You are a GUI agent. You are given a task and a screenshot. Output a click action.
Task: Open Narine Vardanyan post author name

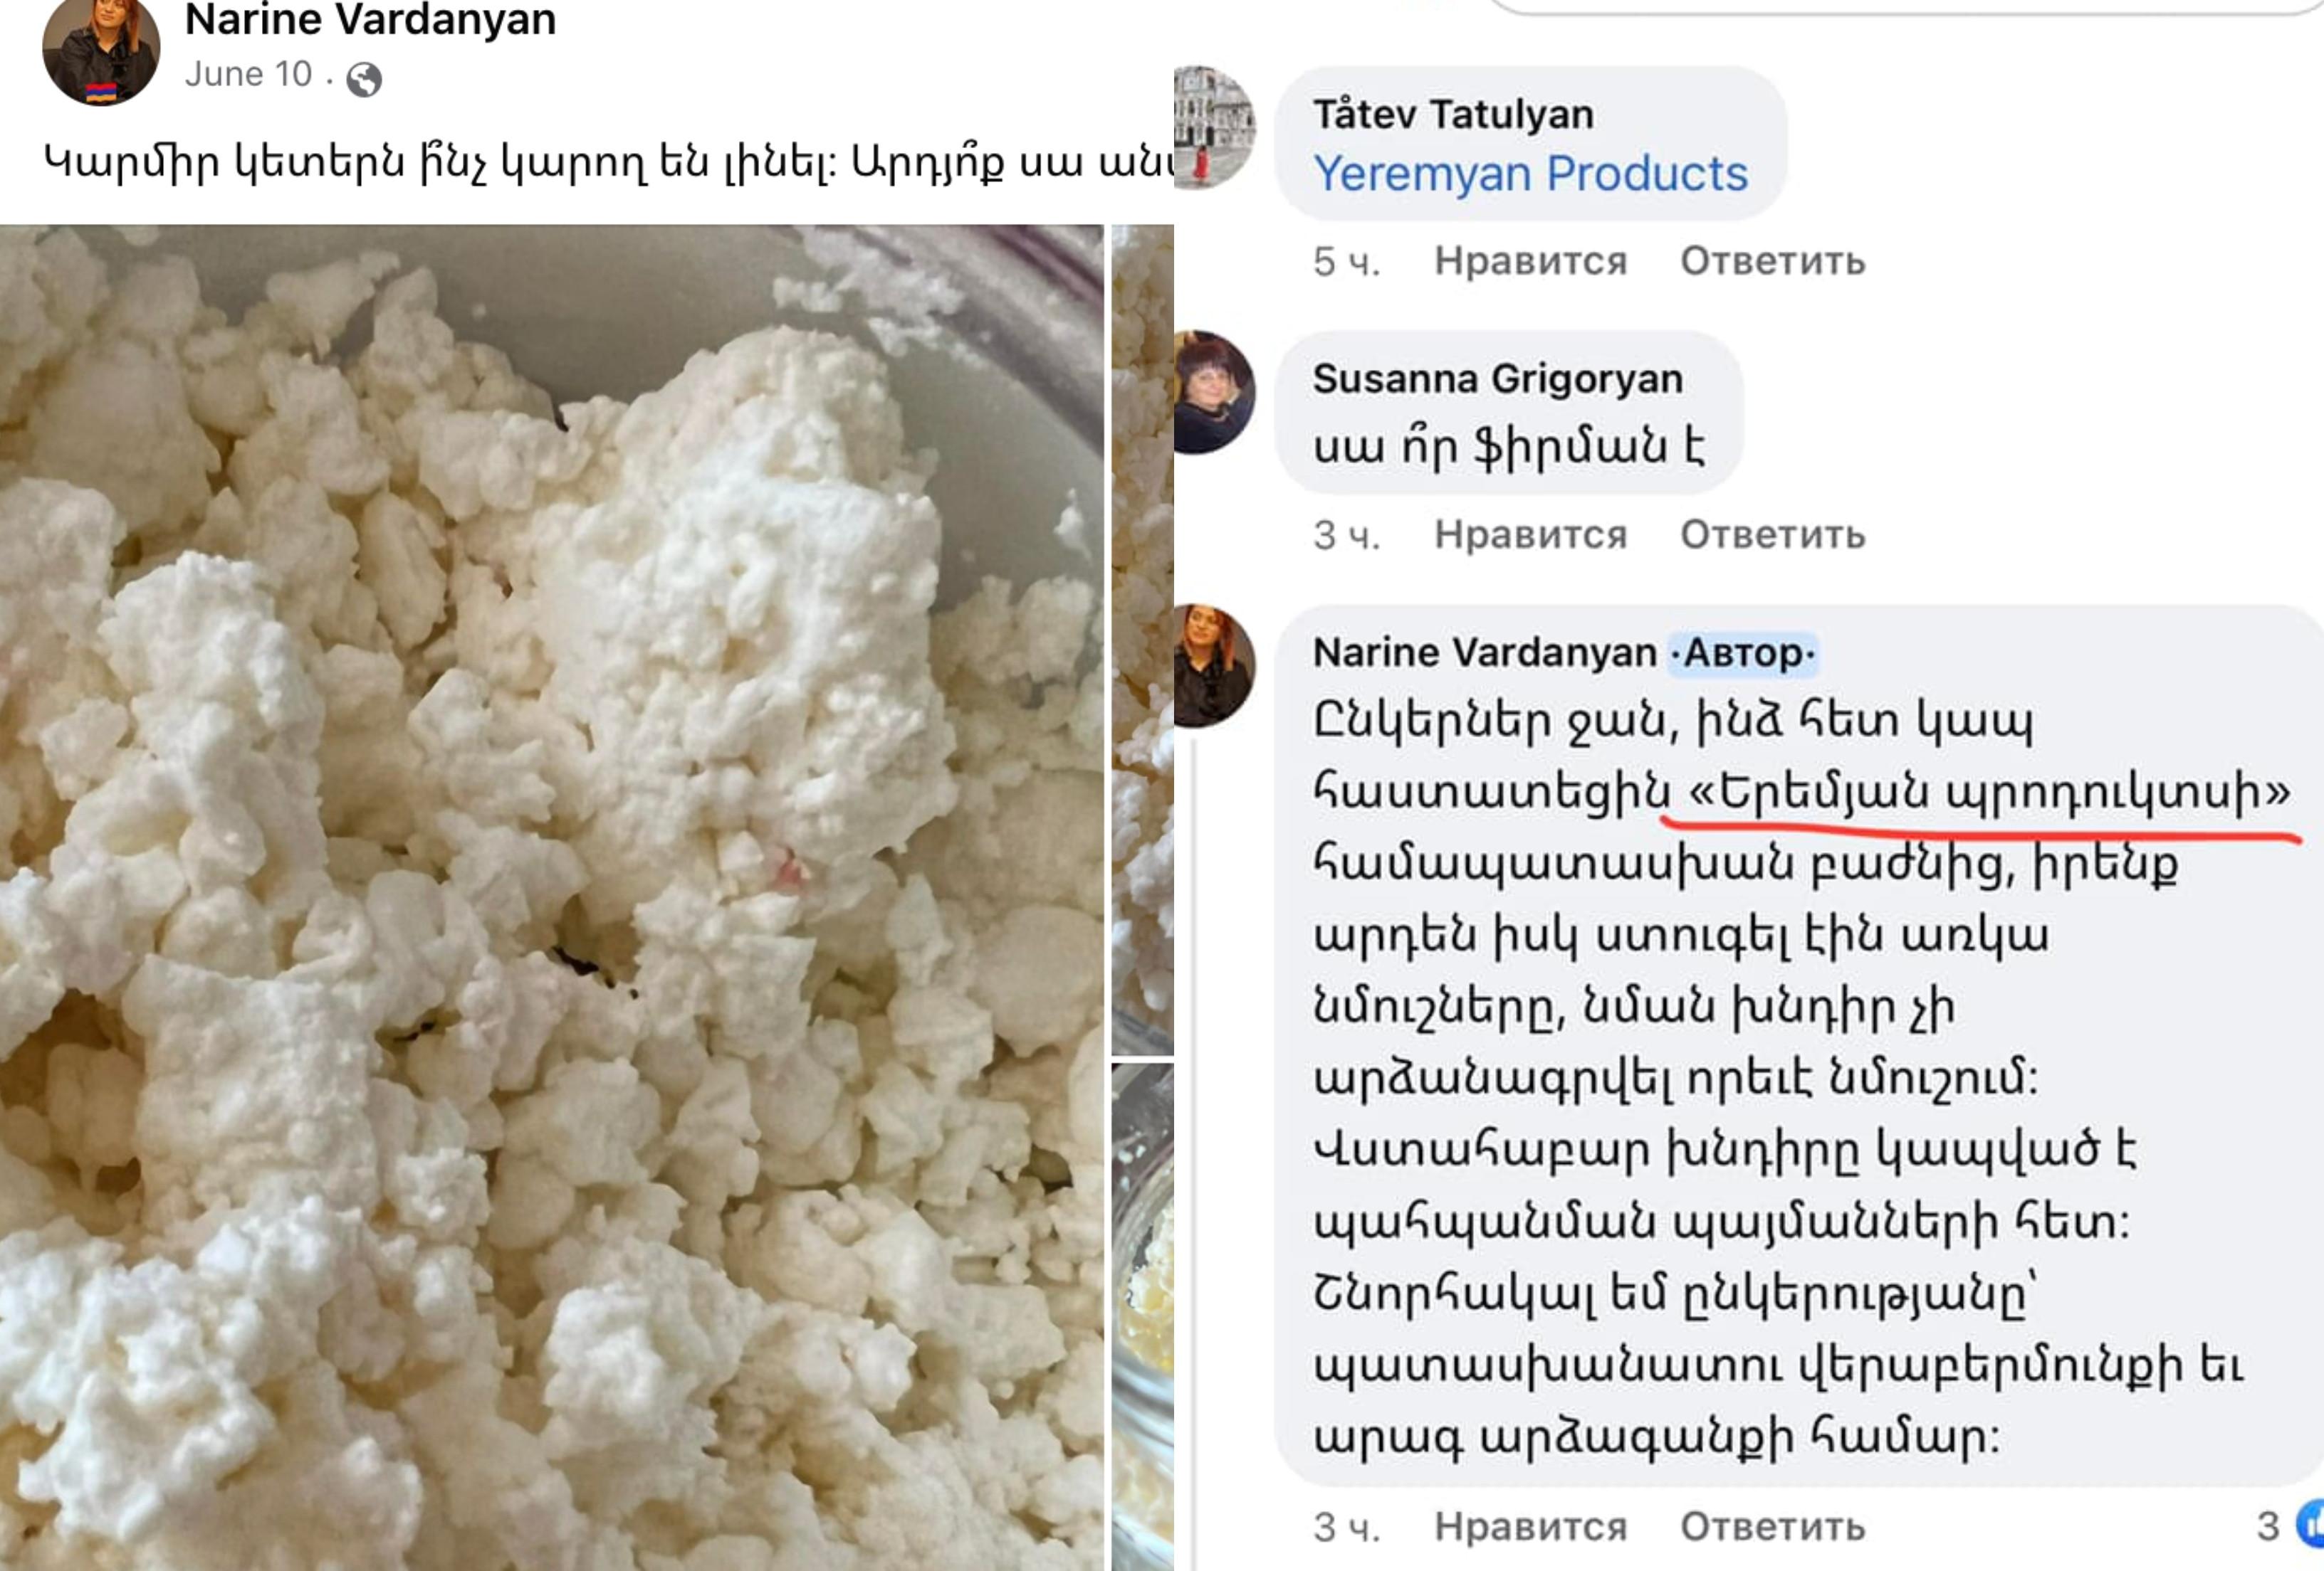coord(370,19)
